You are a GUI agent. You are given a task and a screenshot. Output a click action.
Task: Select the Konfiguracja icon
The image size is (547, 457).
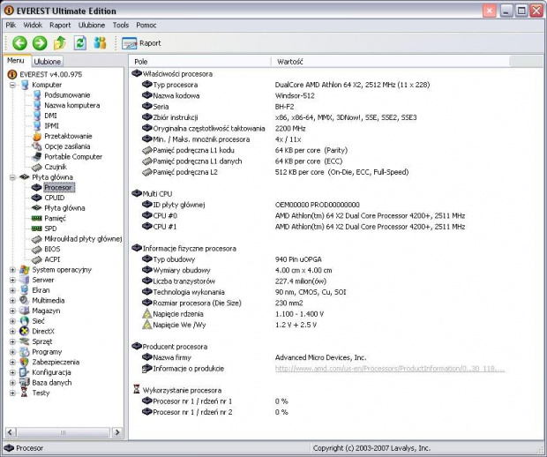point(25,372)
